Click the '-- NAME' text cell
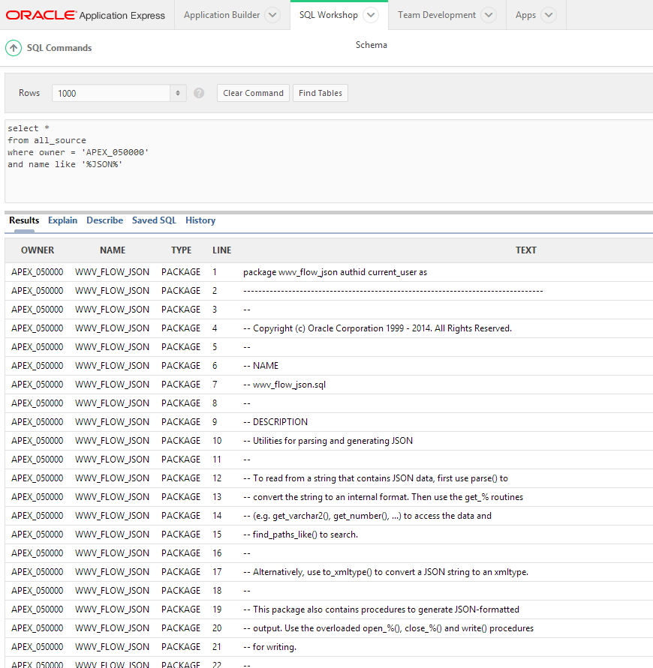 (x=260, y=366)
